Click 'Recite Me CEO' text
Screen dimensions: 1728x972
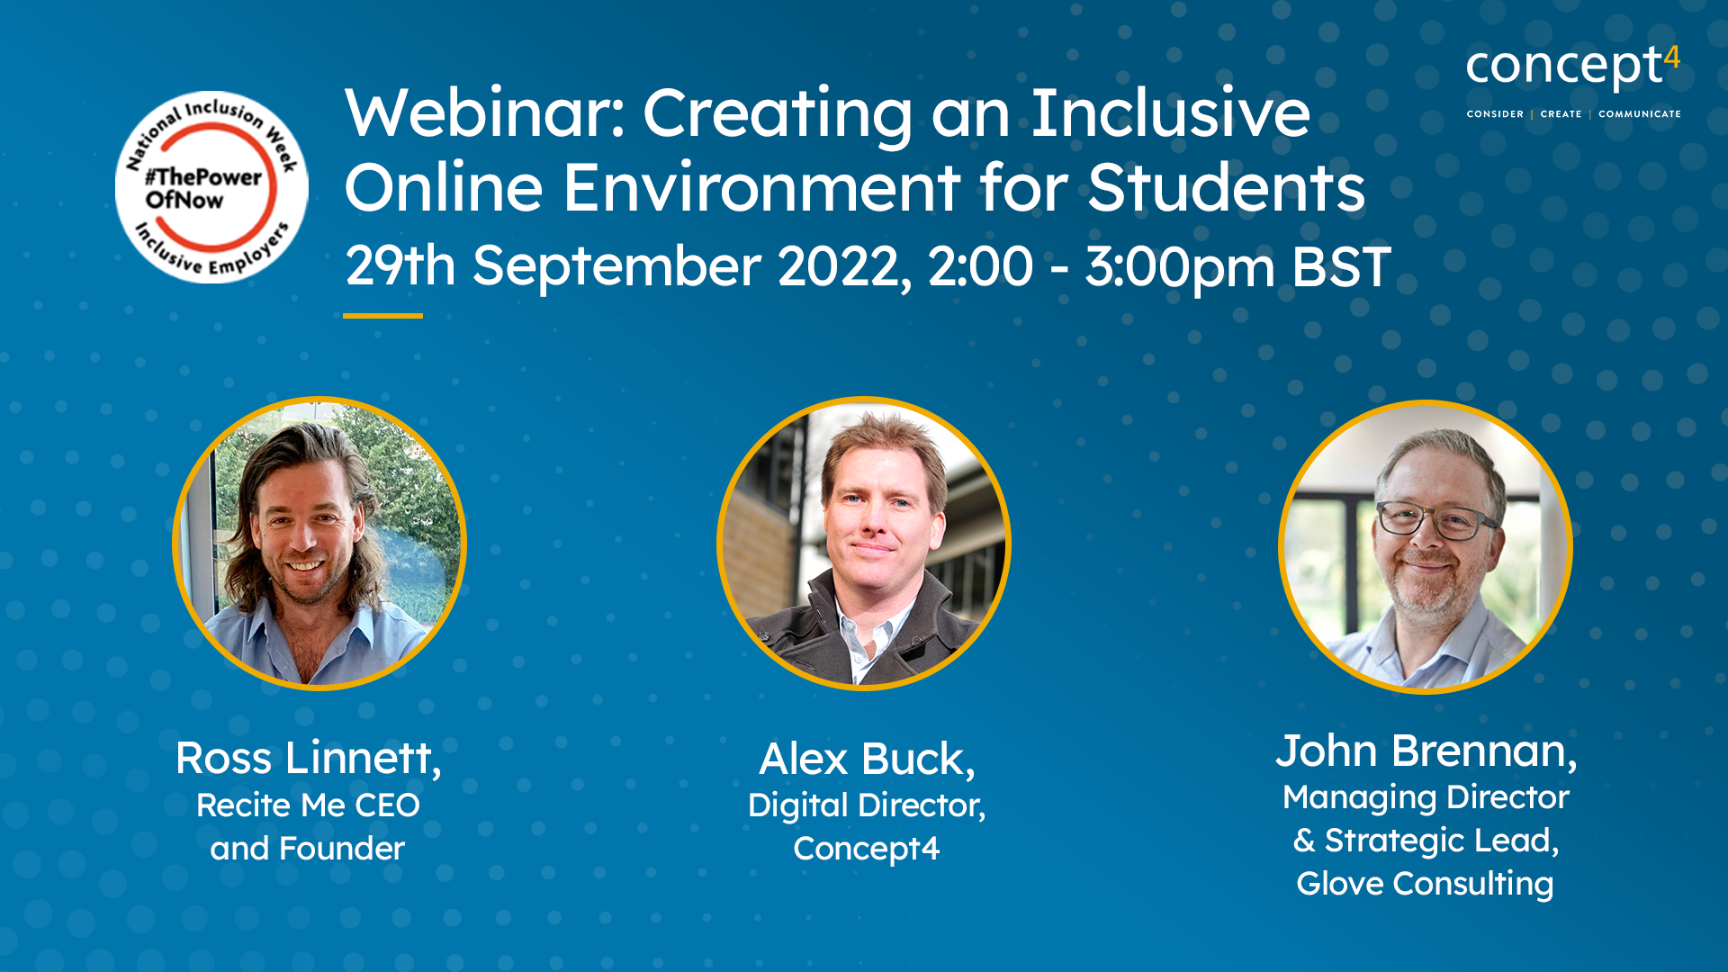(x=308, y=805)
